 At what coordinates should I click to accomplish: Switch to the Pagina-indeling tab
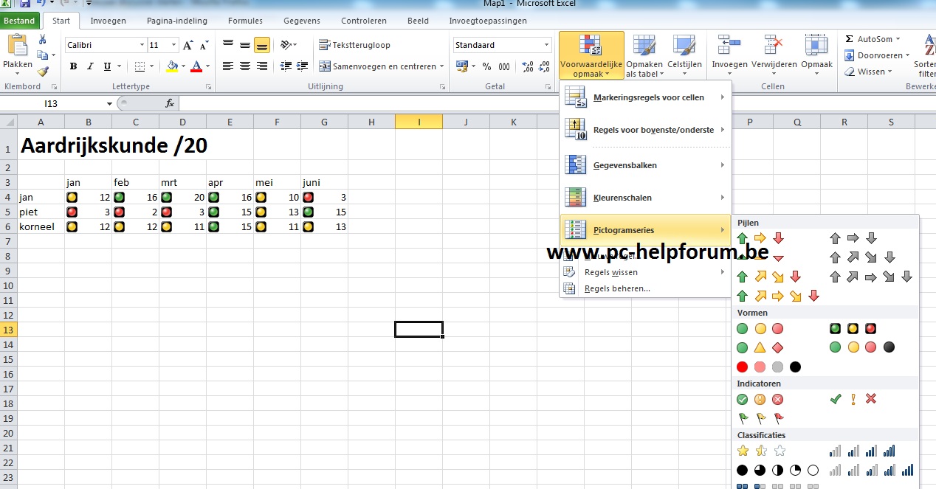click(x=177, y=21)
